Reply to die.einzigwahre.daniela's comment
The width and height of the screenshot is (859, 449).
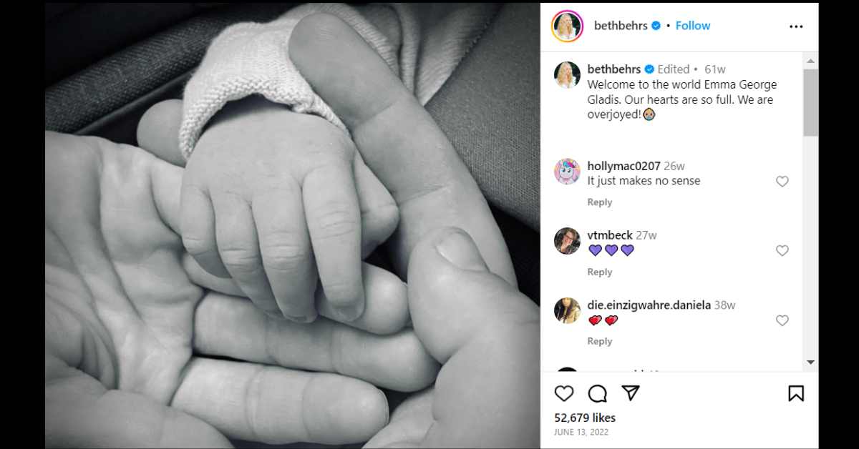click(x=600, y=341)
